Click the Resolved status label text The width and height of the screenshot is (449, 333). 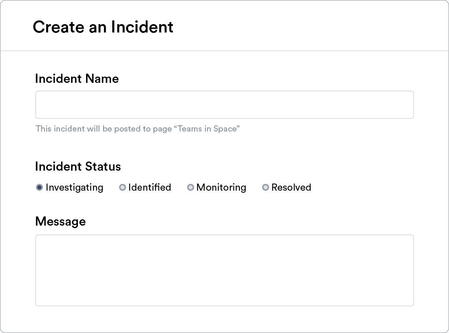[x=291, y=187]
